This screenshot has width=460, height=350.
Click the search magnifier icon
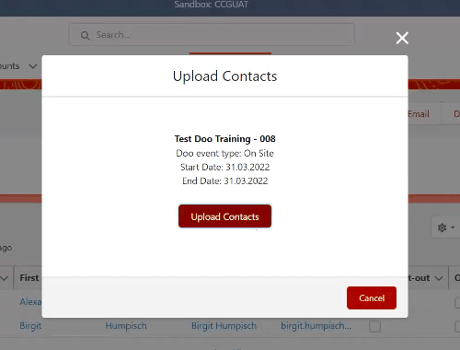pos(86,36)
